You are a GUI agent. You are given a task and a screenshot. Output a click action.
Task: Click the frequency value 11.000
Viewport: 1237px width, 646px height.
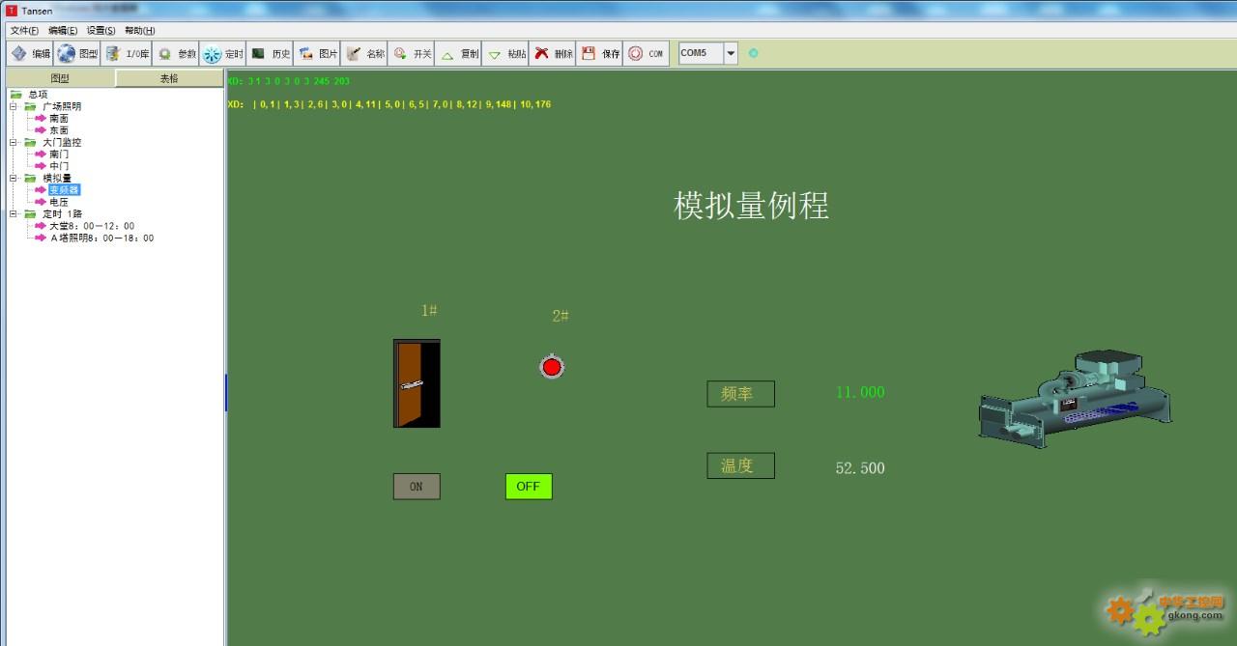click(x=860, y=392)
